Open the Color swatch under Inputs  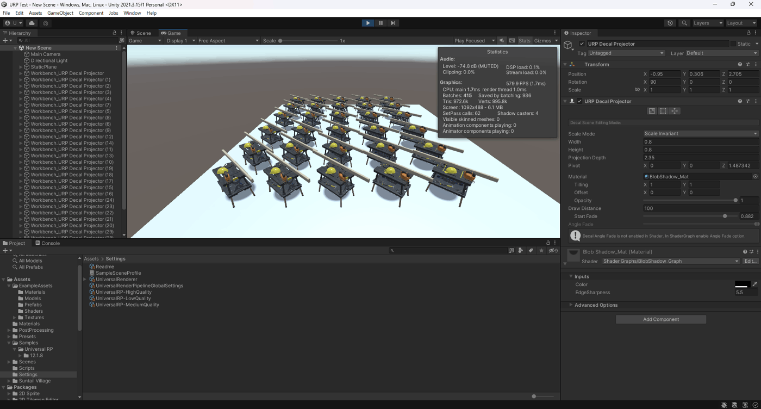point(743,284)
